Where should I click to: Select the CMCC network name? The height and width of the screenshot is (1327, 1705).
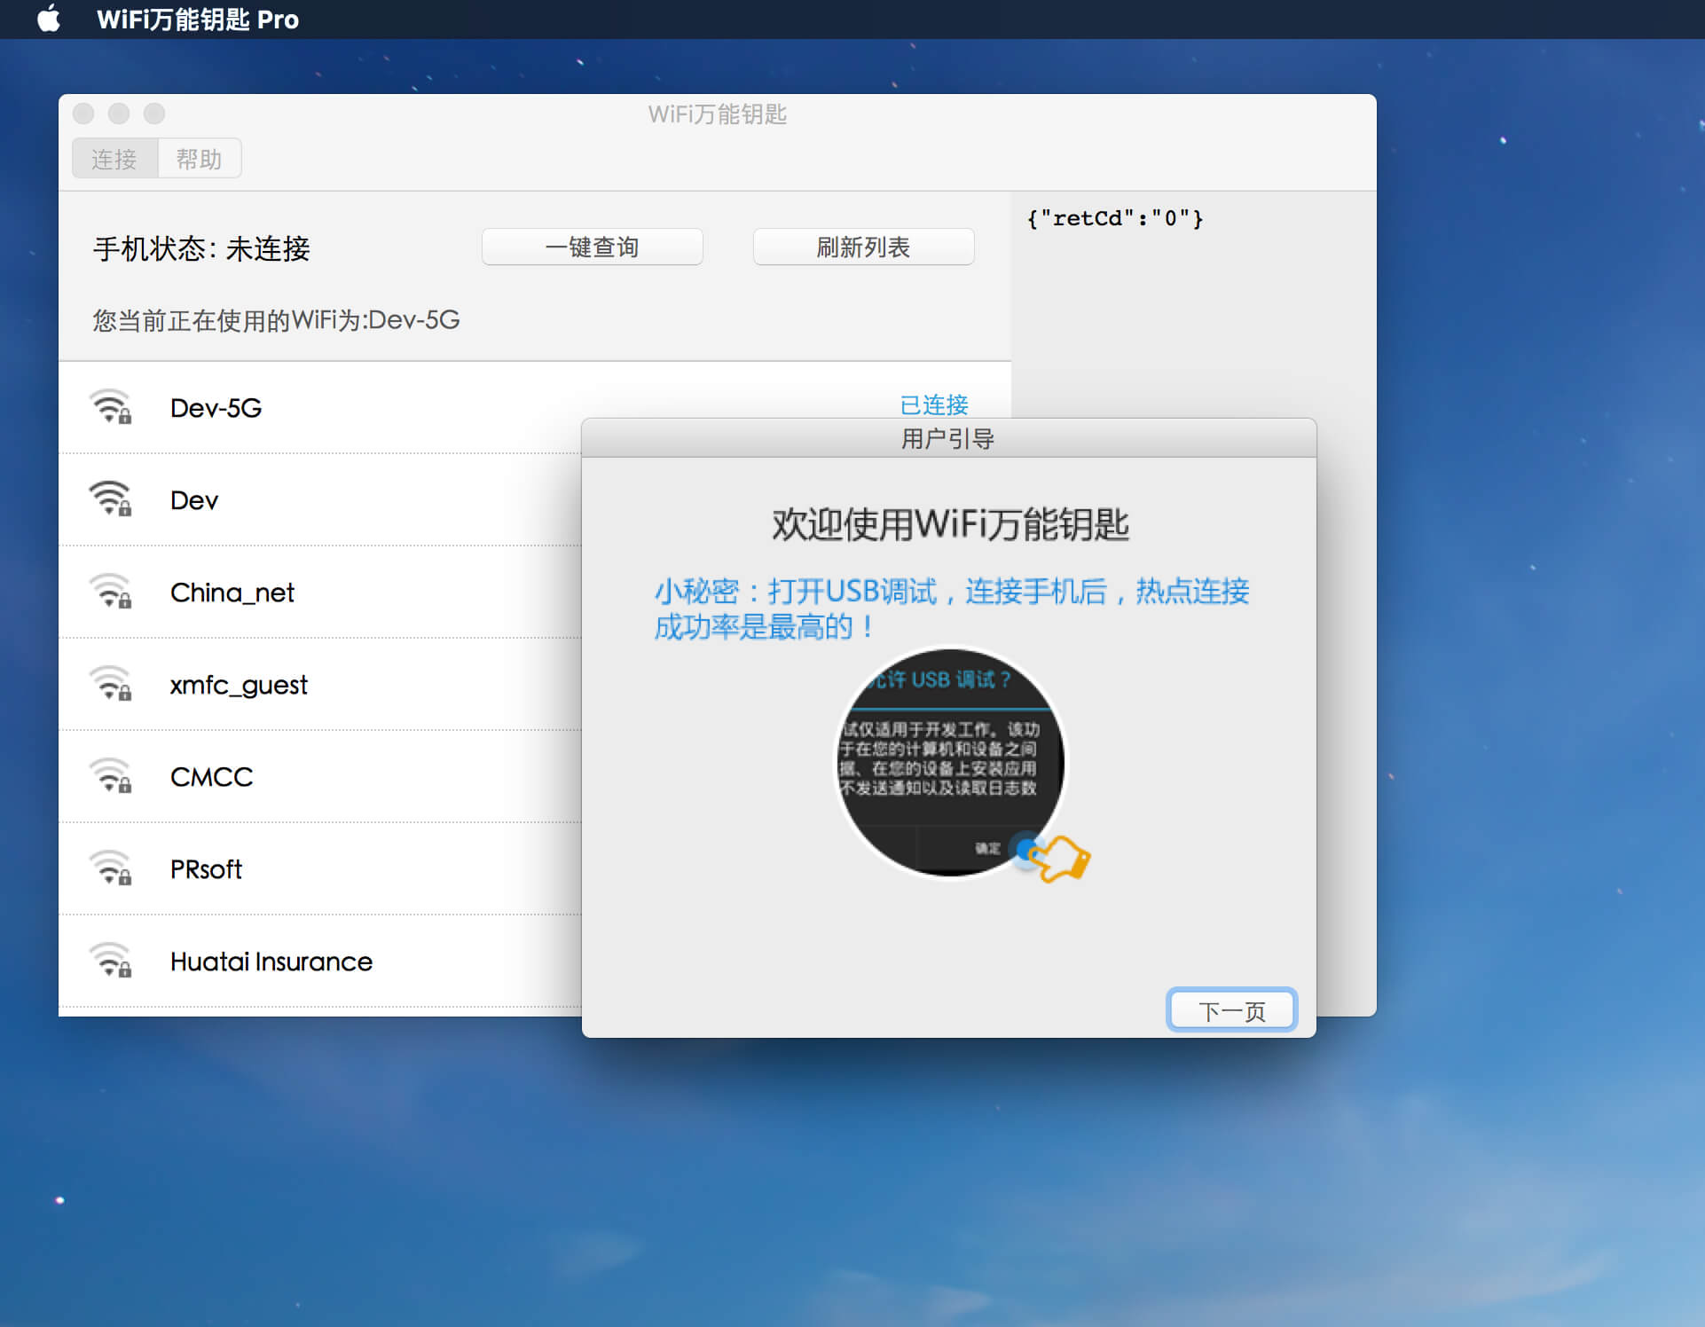click(x=212, y=777)
